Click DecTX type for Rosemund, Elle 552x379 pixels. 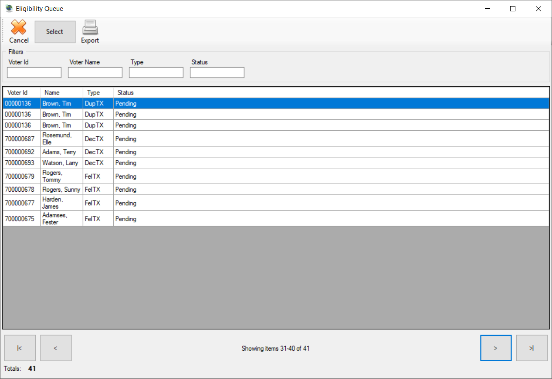point(98,139)
